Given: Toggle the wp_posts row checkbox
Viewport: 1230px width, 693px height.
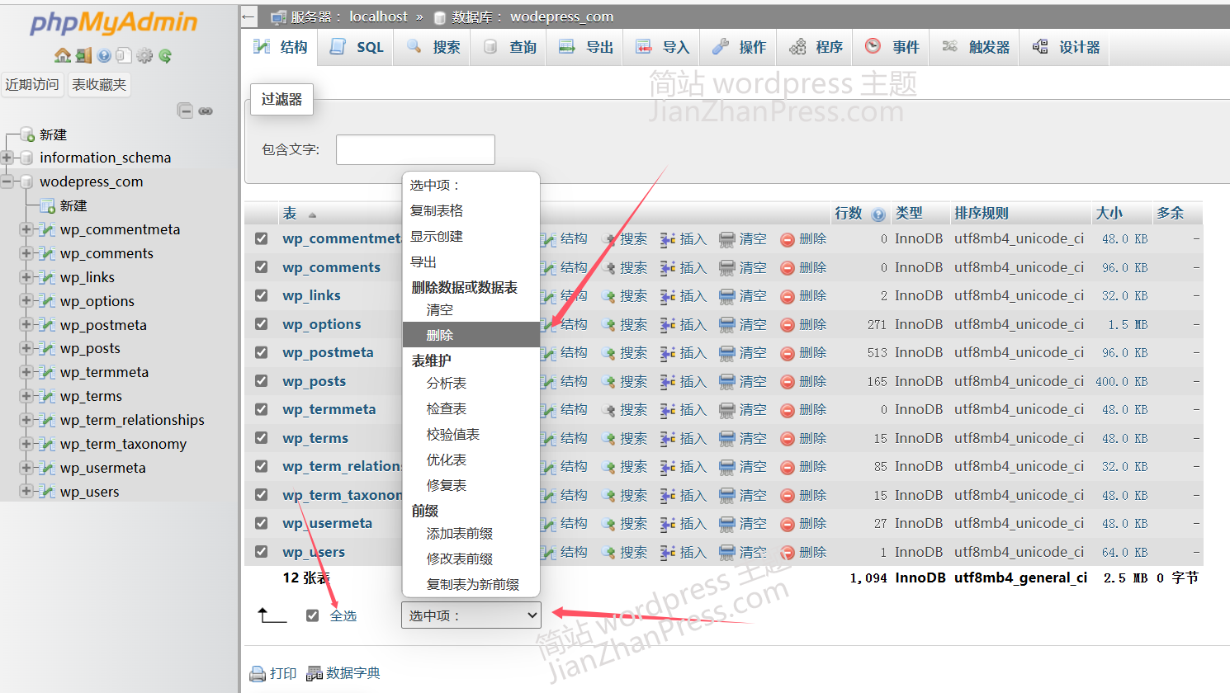Looking at the screenshot, I should [x=262, y=381].
